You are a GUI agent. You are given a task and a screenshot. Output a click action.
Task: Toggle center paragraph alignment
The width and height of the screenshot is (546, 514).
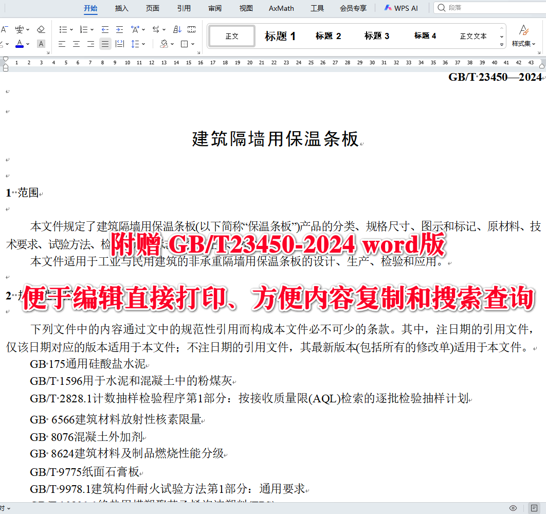[x=76, y=44]
